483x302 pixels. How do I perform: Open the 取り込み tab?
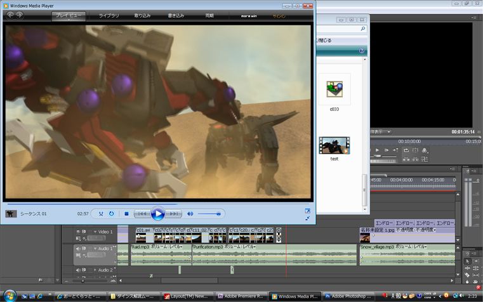click(143, 15)
